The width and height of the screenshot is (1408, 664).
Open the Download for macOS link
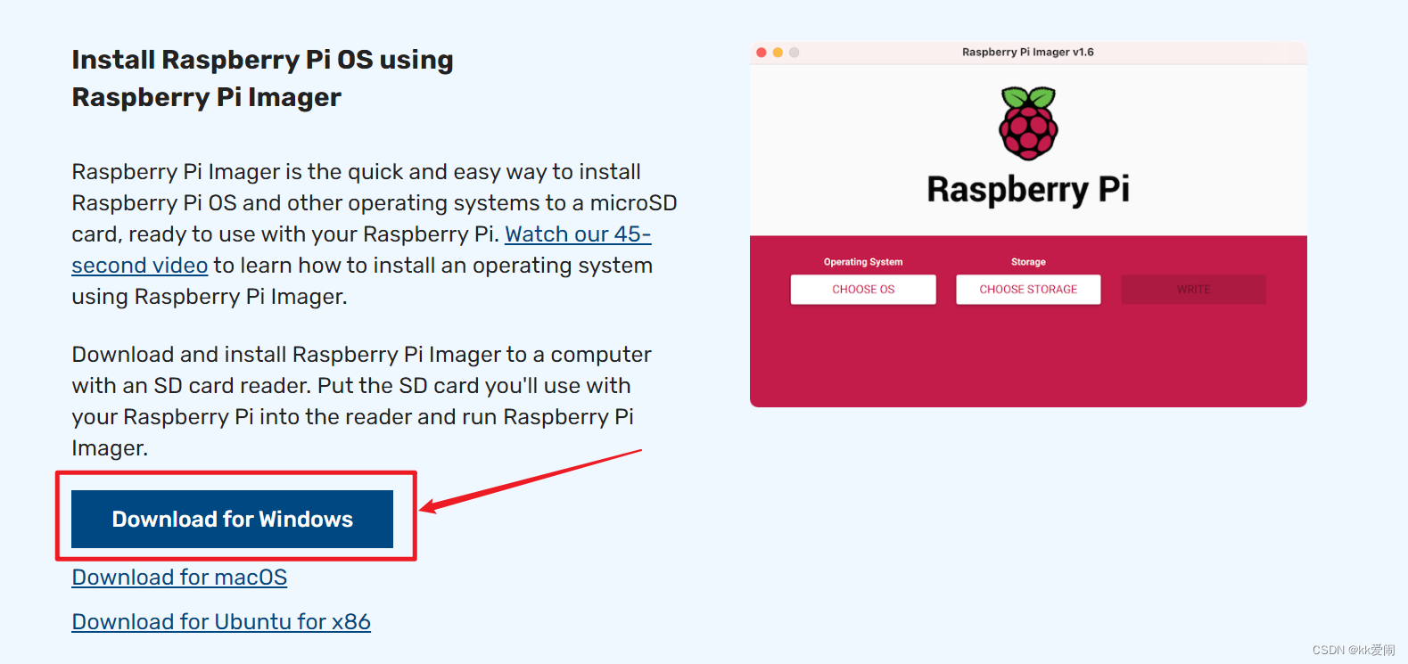pyautogui.click(x=179, y=578)
